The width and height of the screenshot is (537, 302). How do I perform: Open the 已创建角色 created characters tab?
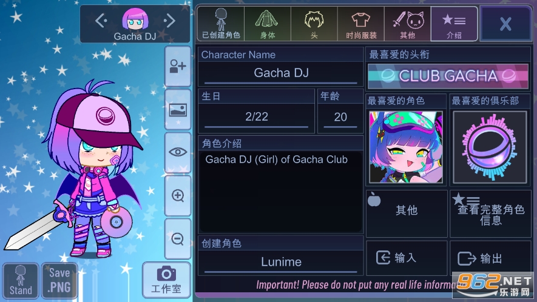point(221,24)
